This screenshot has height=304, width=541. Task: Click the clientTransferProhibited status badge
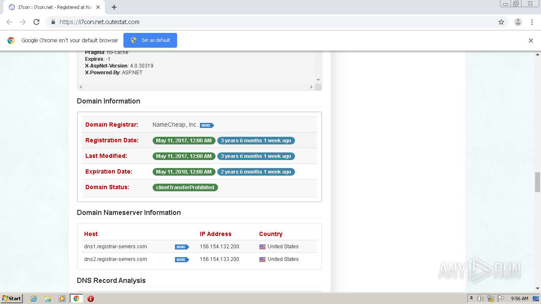[185, 187]
